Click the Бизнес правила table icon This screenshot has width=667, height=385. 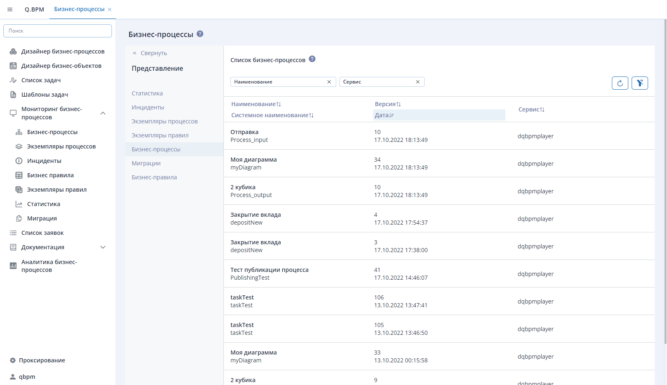[x=19, y=175]
